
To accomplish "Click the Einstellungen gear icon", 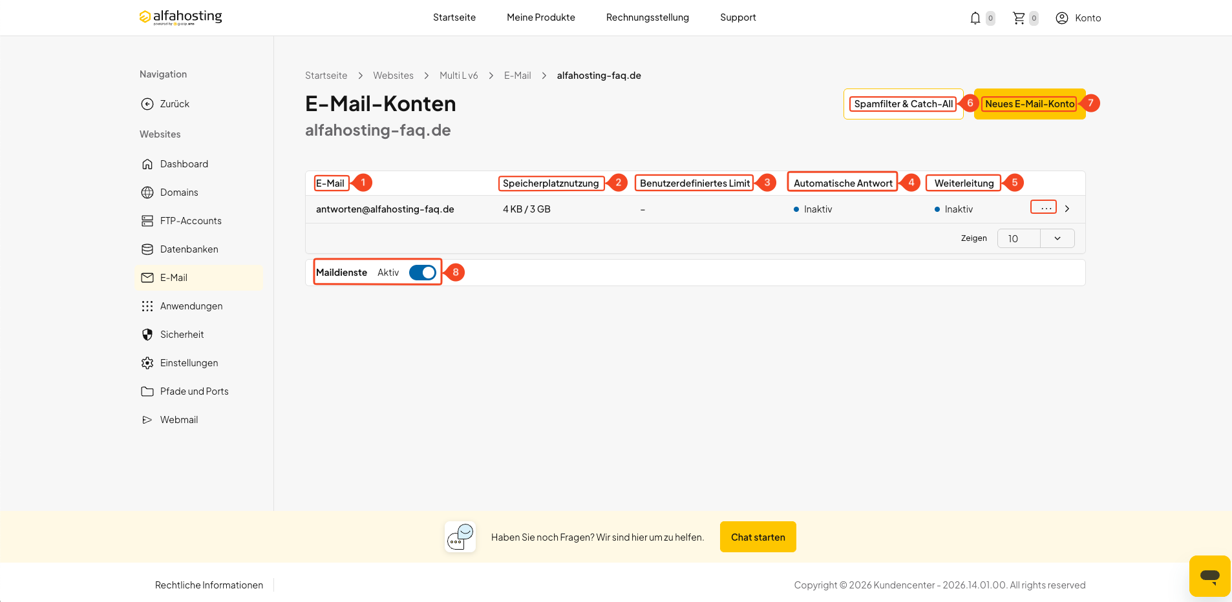I will click(147, 363).
